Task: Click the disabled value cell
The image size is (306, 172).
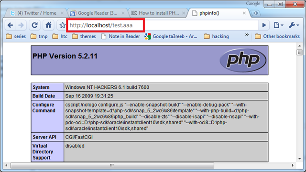Action: [x=166, y=152]
